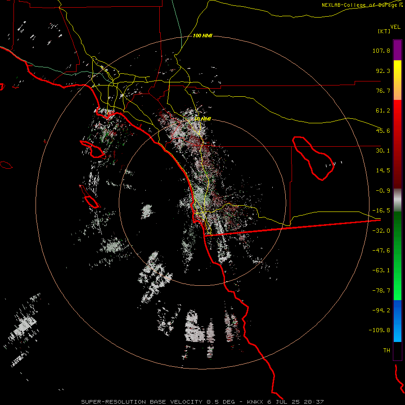Click the 14.5 legend value

pyautogui.click(x=383, y=171)
